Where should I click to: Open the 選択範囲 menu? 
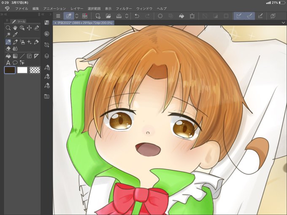pyautogui.click(x=94, y=8)
